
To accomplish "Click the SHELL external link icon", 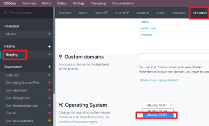I will coord(106,13).
